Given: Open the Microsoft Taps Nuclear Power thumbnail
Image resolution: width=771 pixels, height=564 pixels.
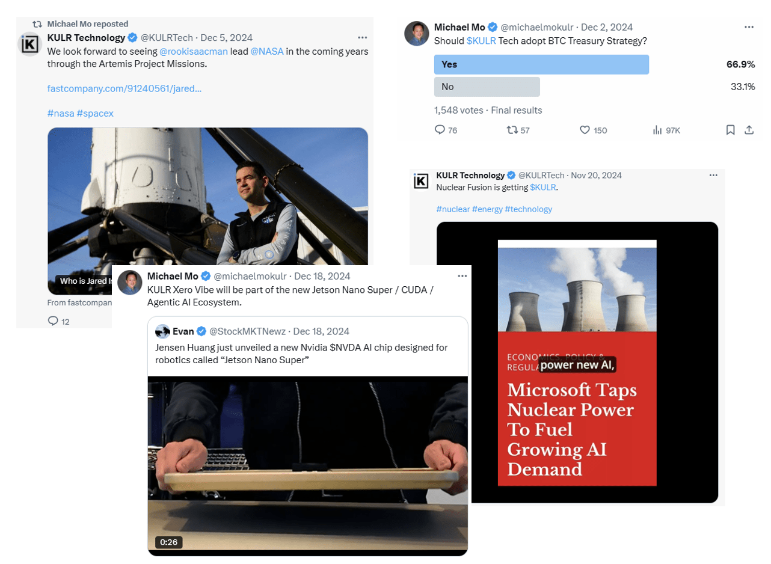Looking at the screenshot, I should (577, 363).
